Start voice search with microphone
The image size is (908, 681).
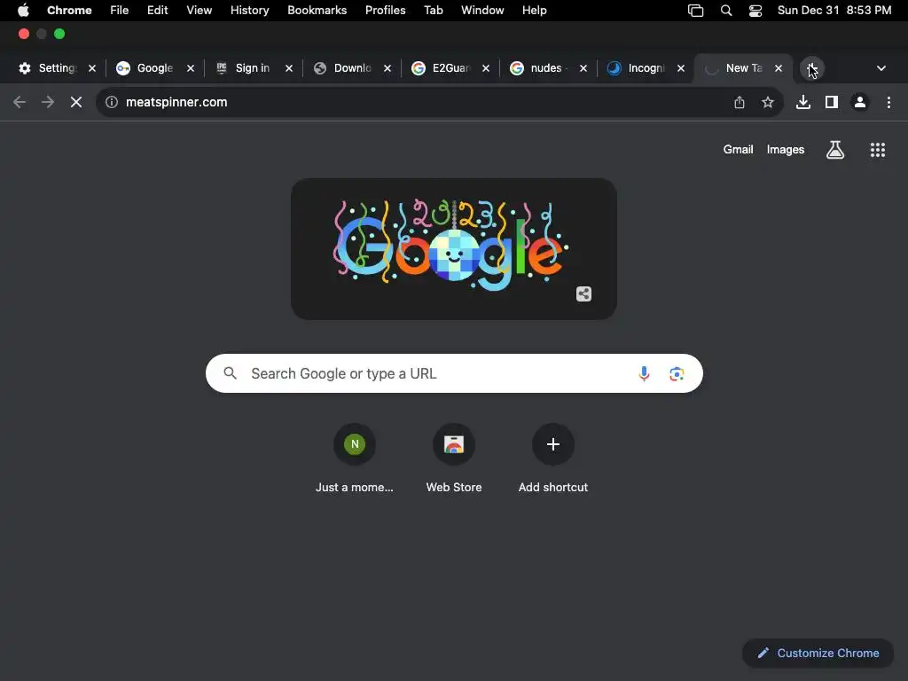point(644,373)
